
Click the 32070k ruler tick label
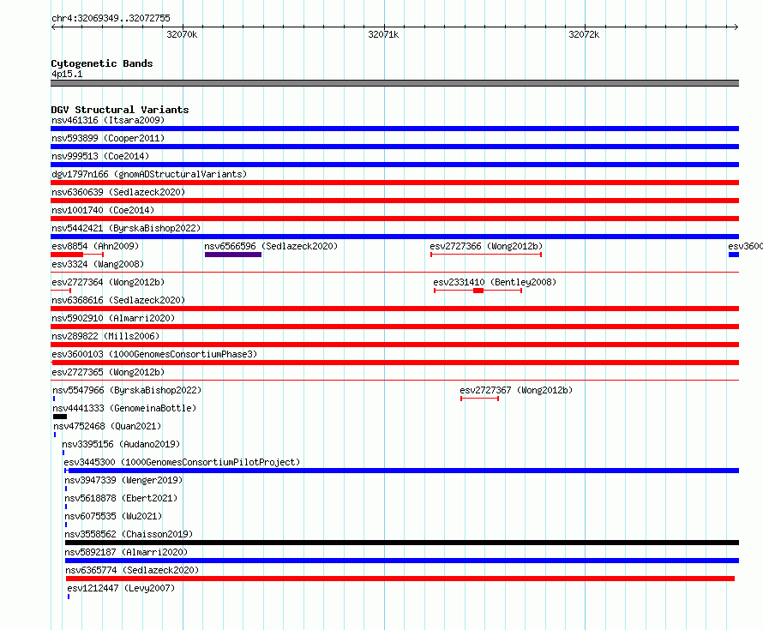pos(182,34)
